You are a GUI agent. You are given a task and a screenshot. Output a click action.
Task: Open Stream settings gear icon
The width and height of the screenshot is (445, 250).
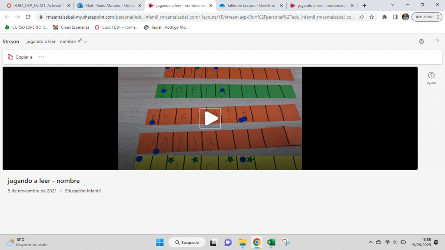pos(421,41)
